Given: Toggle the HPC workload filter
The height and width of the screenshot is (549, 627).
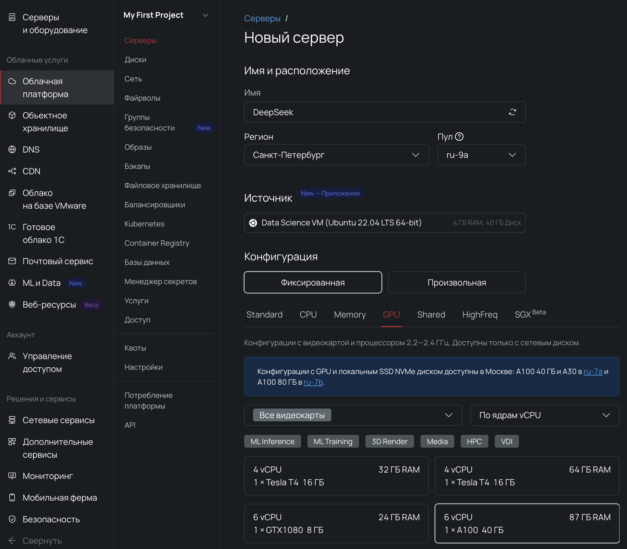Looking at the screenshot, I should point(474,441).
